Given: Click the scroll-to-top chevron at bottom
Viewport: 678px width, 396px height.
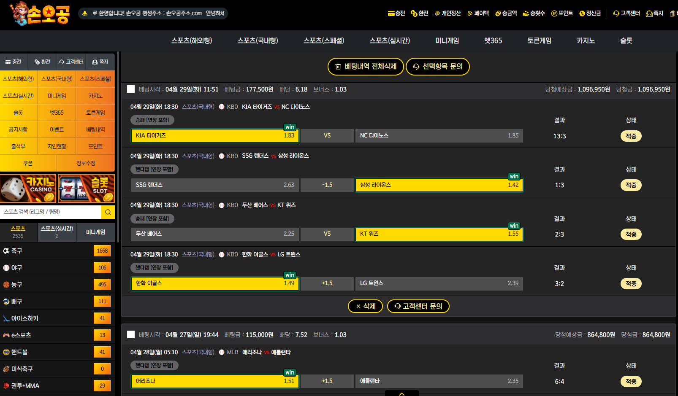Looking at the screenshot, I should click(402, 393).
